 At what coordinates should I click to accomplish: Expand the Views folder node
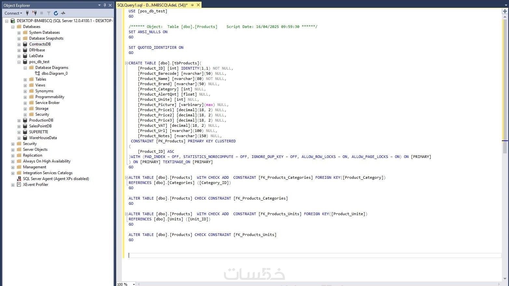point(25,85)
